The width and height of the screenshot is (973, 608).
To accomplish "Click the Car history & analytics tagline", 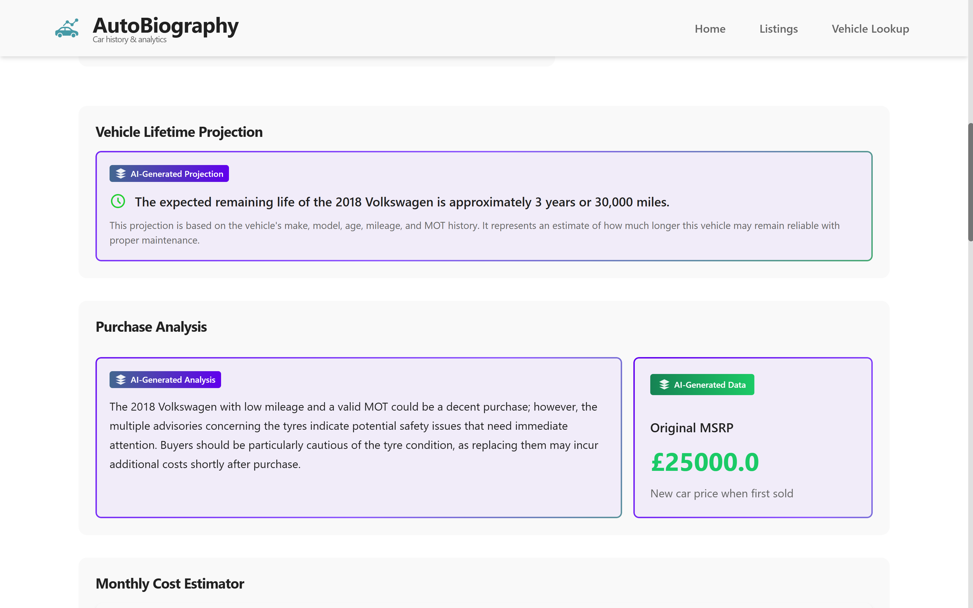I will 130,39.
